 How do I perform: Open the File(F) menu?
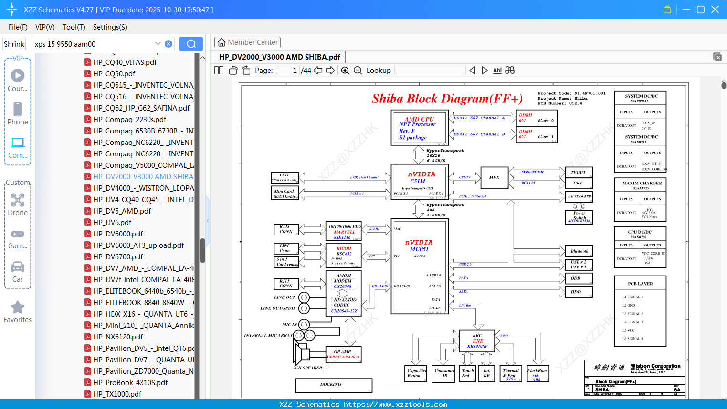18,27
